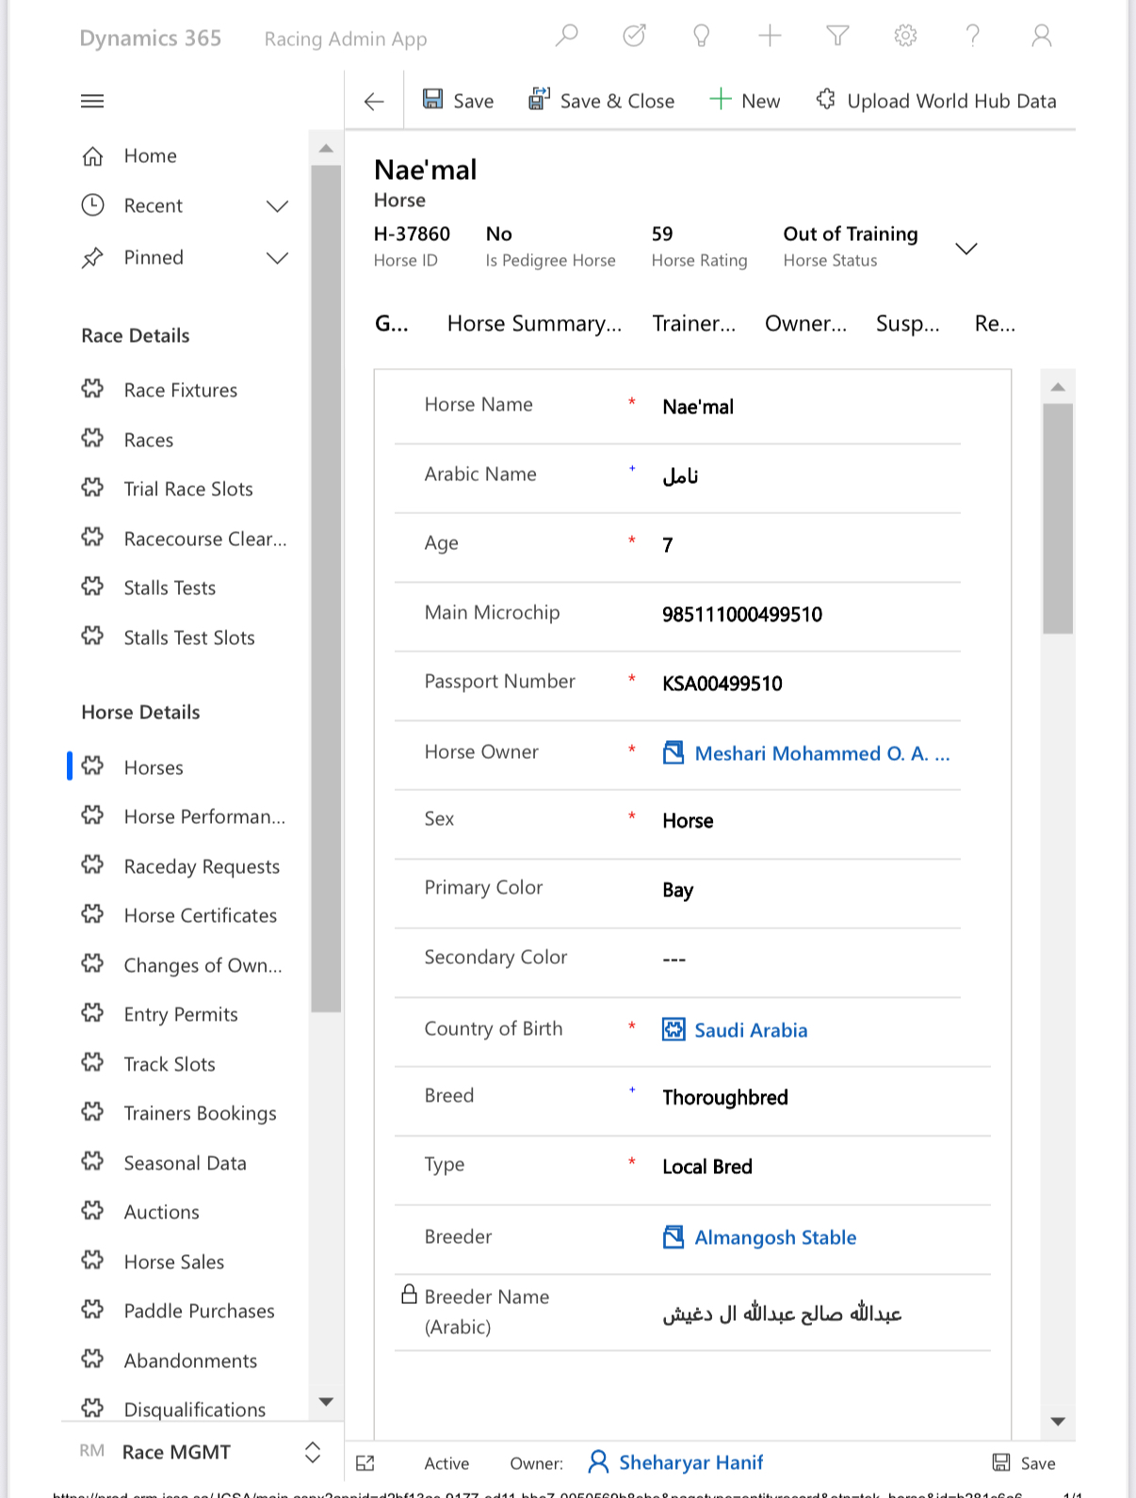The width and height of the screenshot is (1136, 1498).
Task: Expand the horse header details chevron
Action: coord(966,249)
